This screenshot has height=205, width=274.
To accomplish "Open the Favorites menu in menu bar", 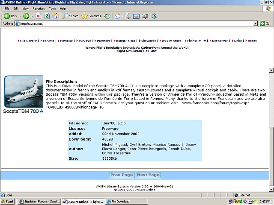I will click(39, 8).
